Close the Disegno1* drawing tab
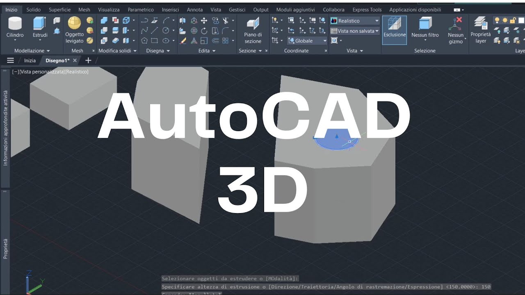 click(75, 60)
